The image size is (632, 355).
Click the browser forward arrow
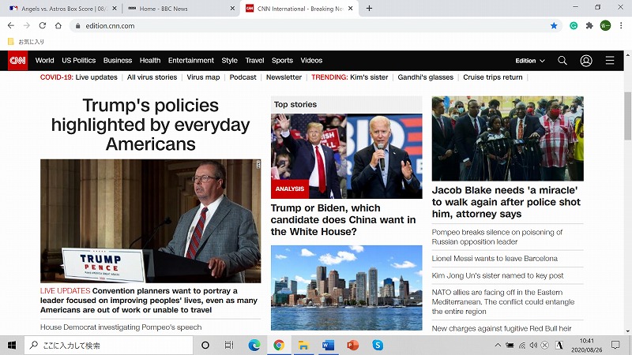(x=27, y=25)
